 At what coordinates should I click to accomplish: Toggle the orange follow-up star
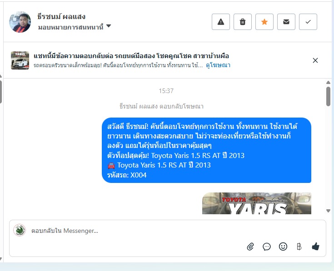pos(264,22)
